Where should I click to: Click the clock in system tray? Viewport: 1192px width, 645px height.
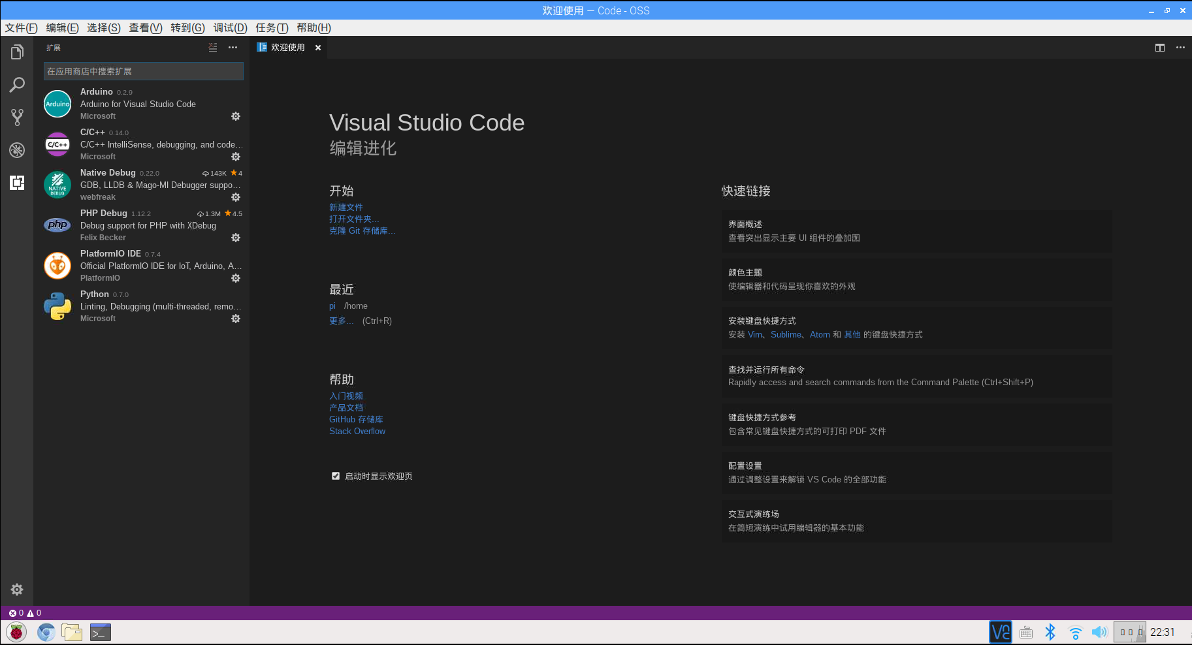1163,632
